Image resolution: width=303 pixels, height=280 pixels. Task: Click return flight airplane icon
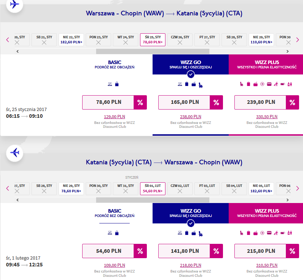(x=15, y=153)
